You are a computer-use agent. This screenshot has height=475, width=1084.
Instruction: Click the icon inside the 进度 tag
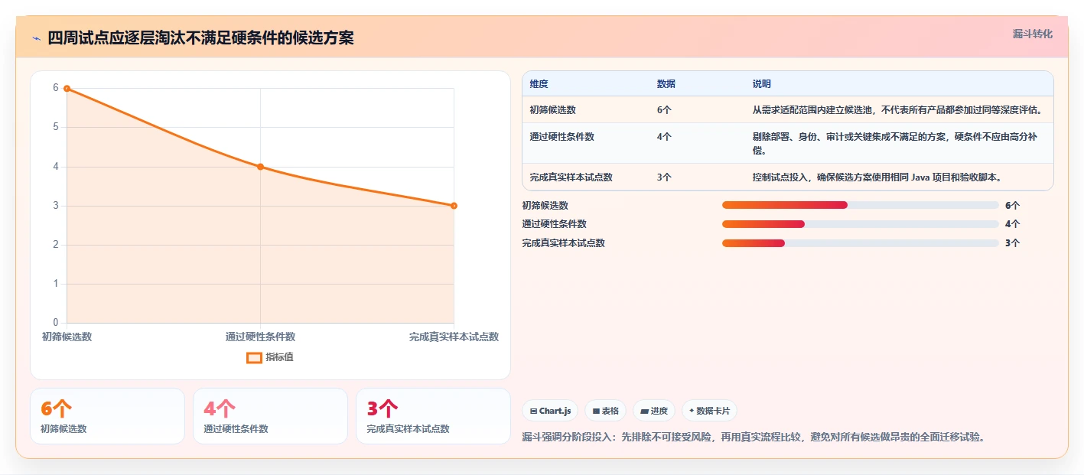click(644, 412)
